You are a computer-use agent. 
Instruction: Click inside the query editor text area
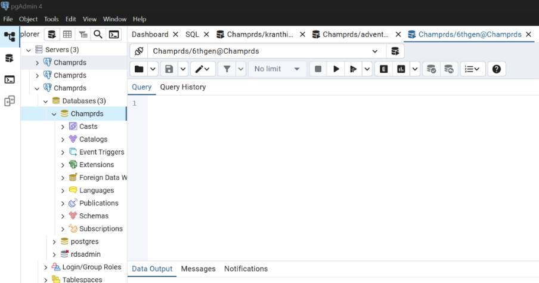point(343,178)
